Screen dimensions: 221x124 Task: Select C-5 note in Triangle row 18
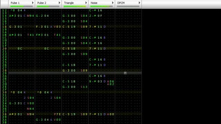click(x=66, y=27)
